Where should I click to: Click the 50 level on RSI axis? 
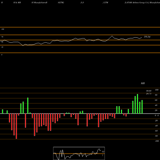pyautogui.click(x=2, y=42)
